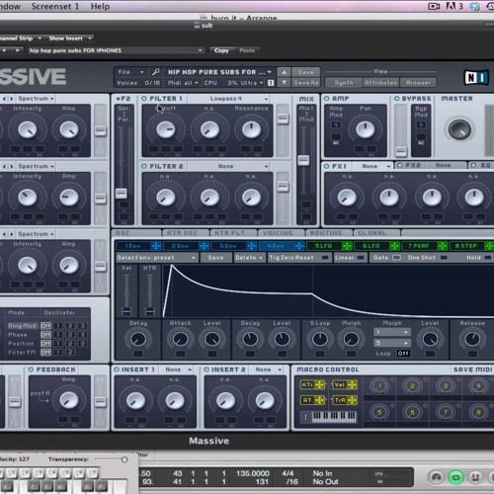Click the Transparency slider handle
The width and height of the screenshot is (494, 494).
[124, 459]
